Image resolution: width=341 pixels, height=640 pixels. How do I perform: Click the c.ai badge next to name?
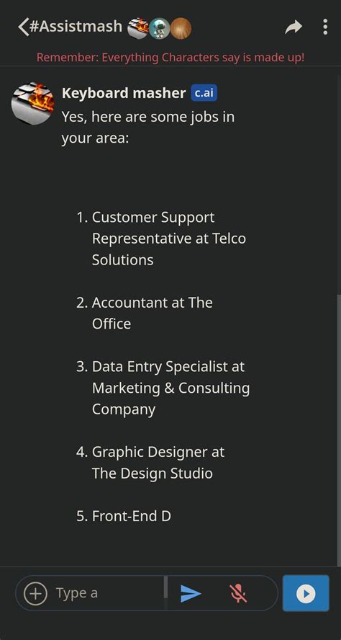[204, 93]
